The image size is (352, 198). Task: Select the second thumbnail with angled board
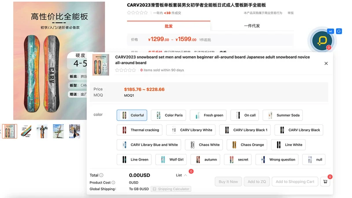coord(26,131)
